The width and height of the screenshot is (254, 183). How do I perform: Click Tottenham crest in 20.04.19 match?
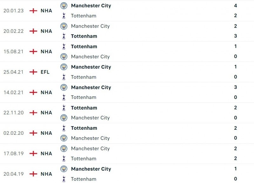[x=64, y=179]
